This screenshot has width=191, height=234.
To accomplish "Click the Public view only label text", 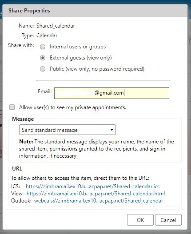I will click(97, 69).
